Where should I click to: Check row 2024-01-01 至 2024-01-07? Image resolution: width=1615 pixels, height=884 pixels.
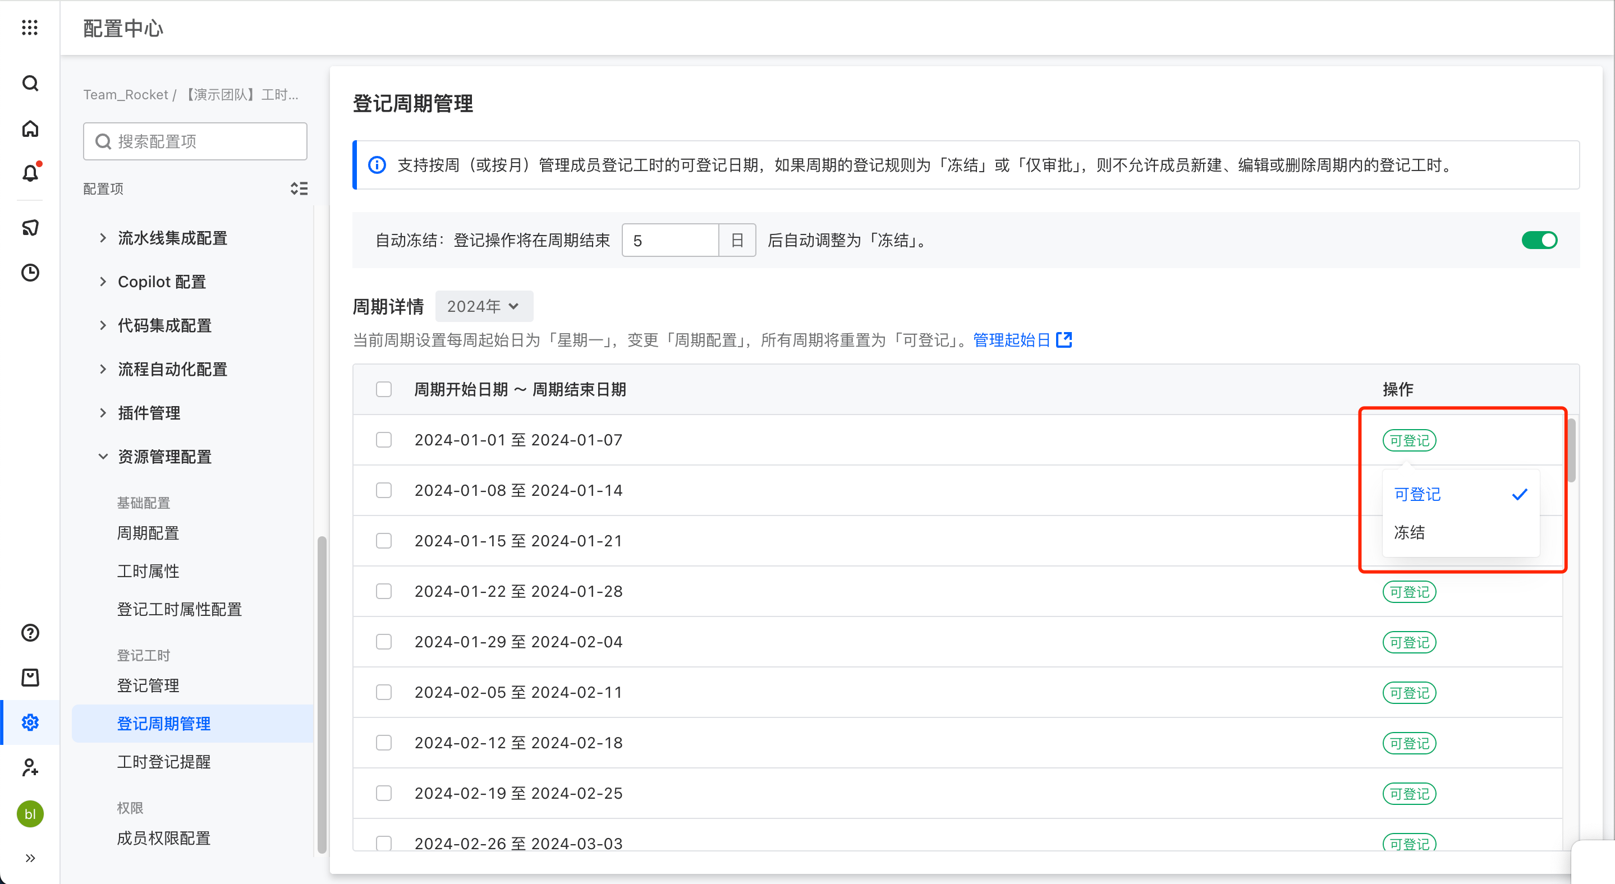pyautogui.click(x=384, y=440)
